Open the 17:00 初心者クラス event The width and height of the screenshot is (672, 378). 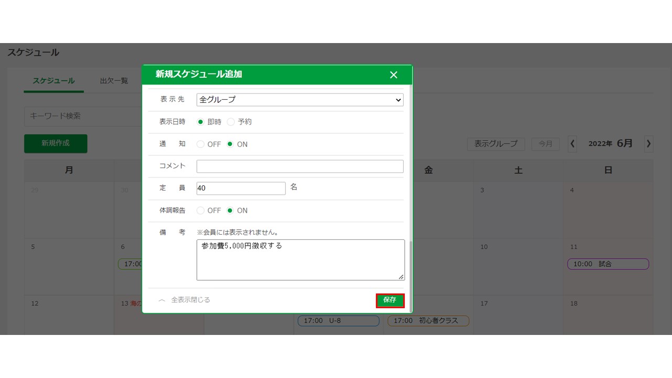click(x=428, y=320)
